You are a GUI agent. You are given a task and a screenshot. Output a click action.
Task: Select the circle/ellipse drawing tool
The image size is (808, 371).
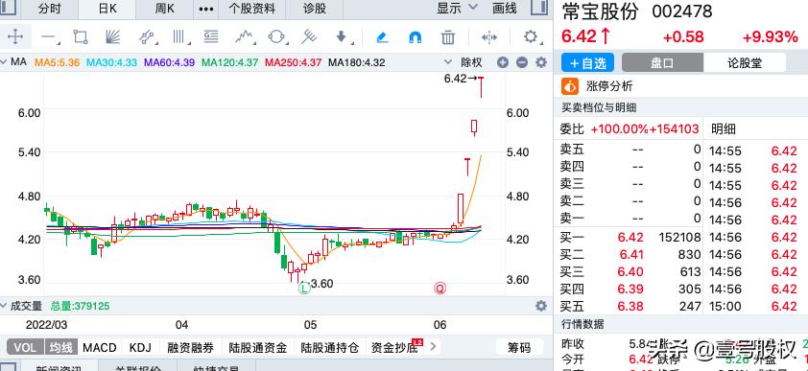point(276,37)
